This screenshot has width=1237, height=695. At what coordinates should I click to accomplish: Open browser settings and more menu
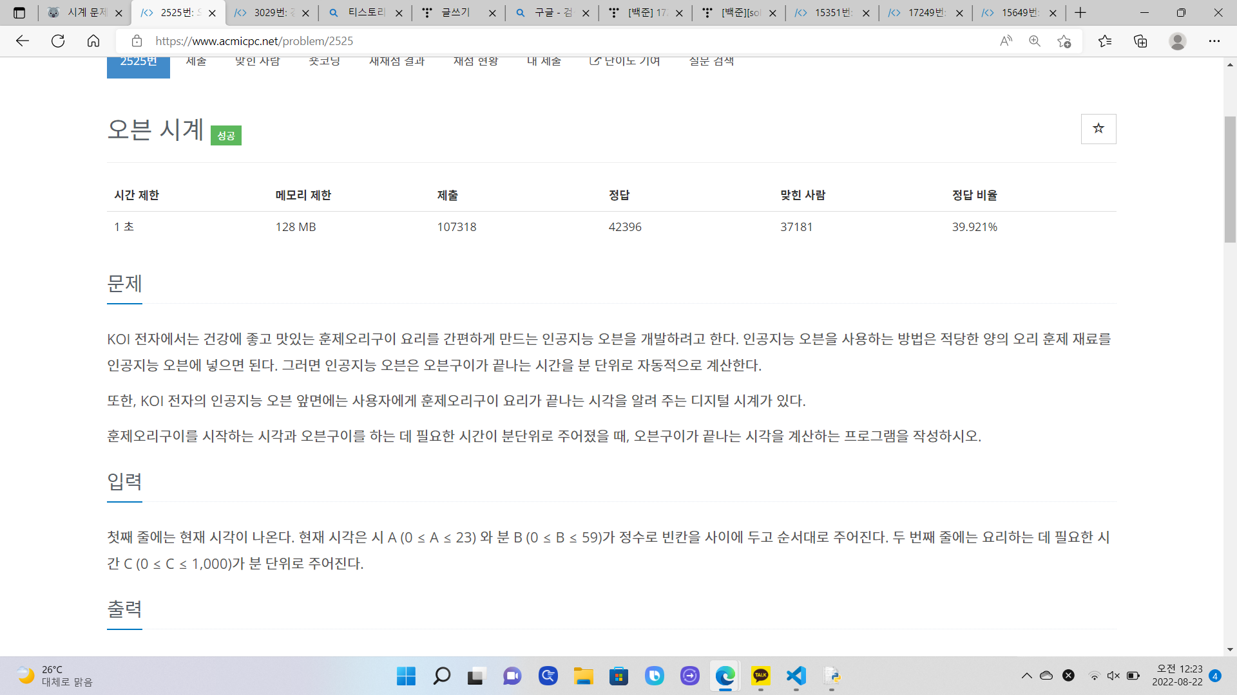(1214, 41)
